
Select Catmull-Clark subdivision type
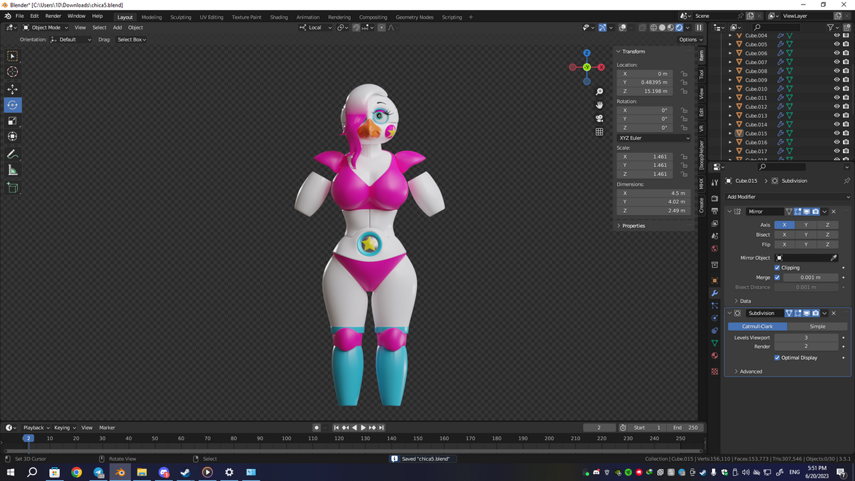pyautogui.click(x=757, y=327)
